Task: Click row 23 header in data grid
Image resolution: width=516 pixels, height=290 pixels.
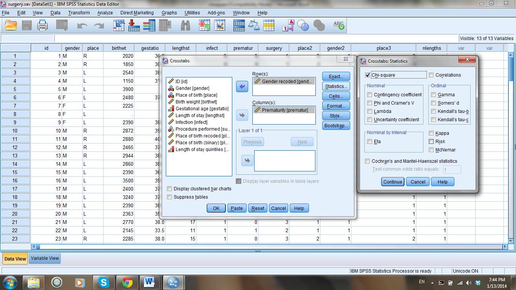Action: 15,239
